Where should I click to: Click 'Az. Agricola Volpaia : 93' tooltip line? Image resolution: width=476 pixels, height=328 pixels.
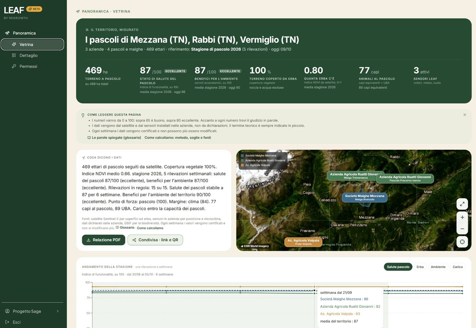340,314
